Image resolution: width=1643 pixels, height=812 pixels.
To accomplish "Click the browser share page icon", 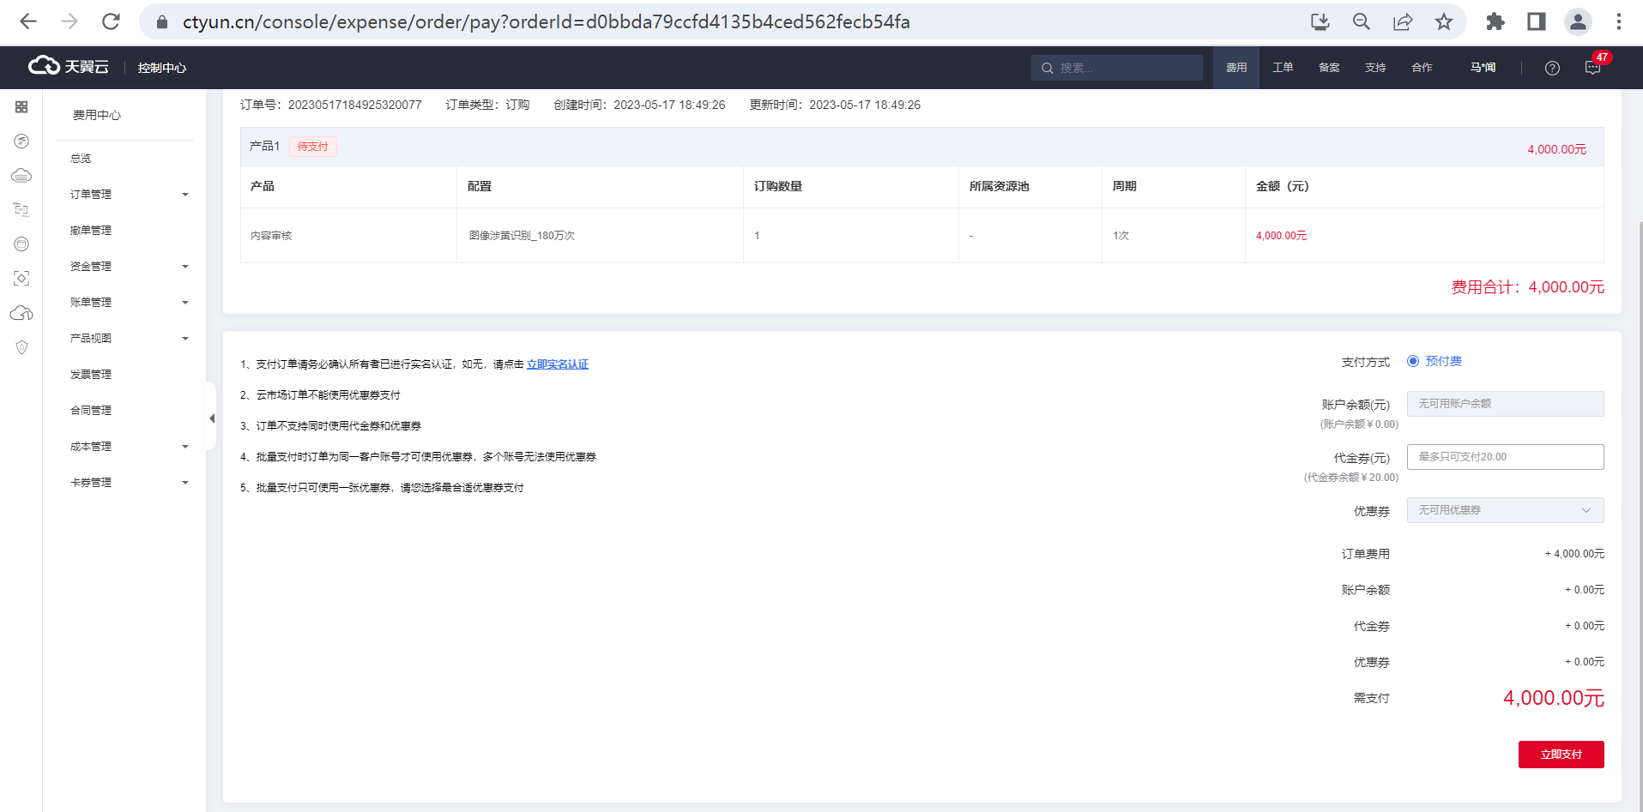I will 1403,21.
